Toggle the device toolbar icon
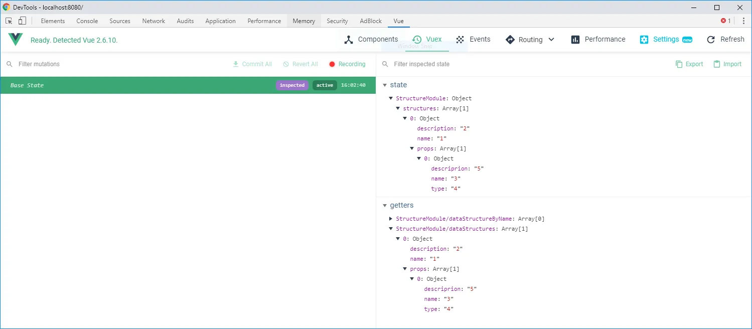752x329 pixels. tap(22, 21)
